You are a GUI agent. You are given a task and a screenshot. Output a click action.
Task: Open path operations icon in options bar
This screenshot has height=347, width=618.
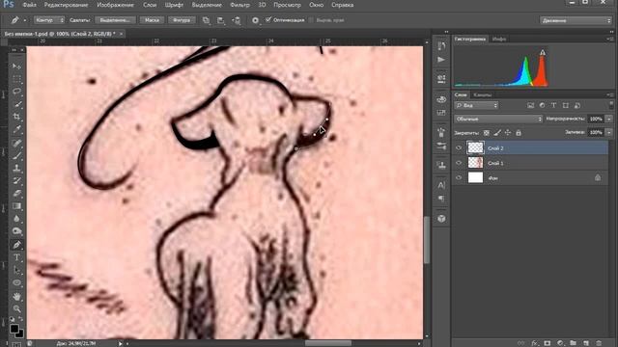point(206,20)
